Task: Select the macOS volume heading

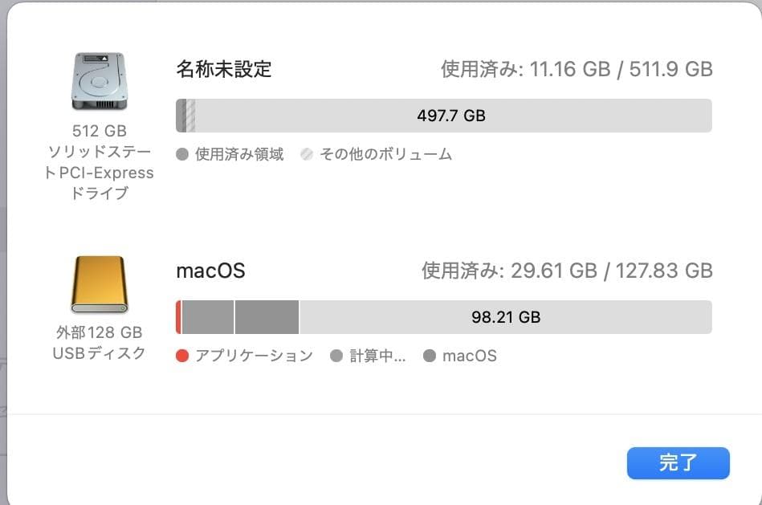Action: (210, 271)
